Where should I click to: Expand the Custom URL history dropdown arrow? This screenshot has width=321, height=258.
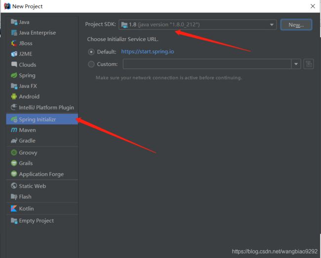click(296, 64)
